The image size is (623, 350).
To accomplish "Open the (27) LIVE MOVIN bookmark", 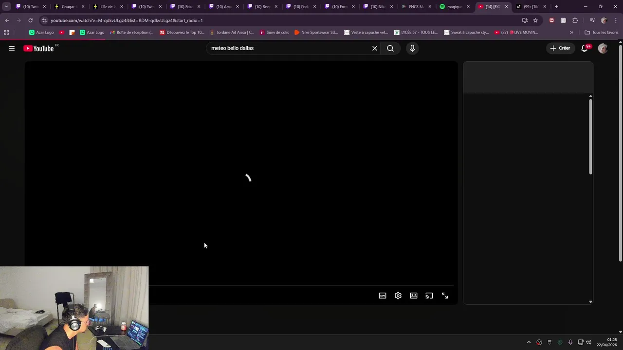I will click(516, 33).
